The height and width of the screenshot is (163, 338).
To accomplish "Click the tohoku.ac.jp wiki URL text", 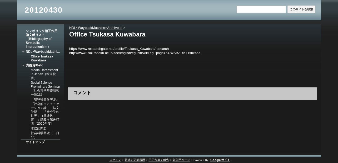I will [135, 53].
